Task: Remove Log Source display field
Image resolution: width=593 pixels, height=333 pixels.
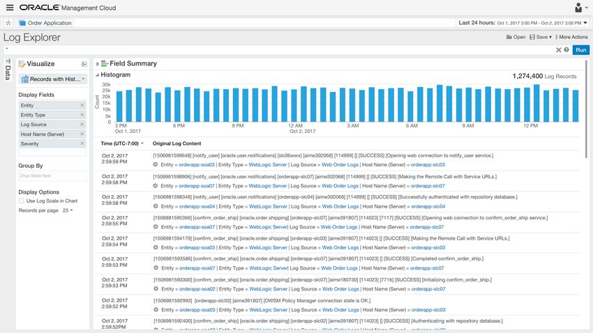Action: (x=82, y=124)
